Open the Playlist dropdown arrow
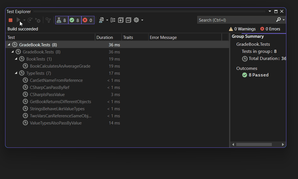 pyautogui.click(x=107, y=20)
